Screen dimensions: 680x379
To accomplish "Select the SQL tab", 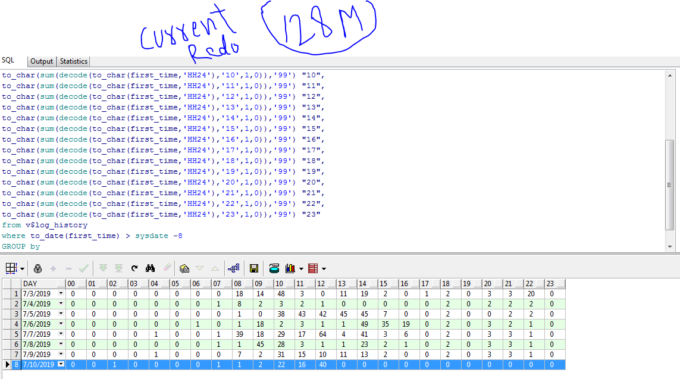I will point(8,61).
